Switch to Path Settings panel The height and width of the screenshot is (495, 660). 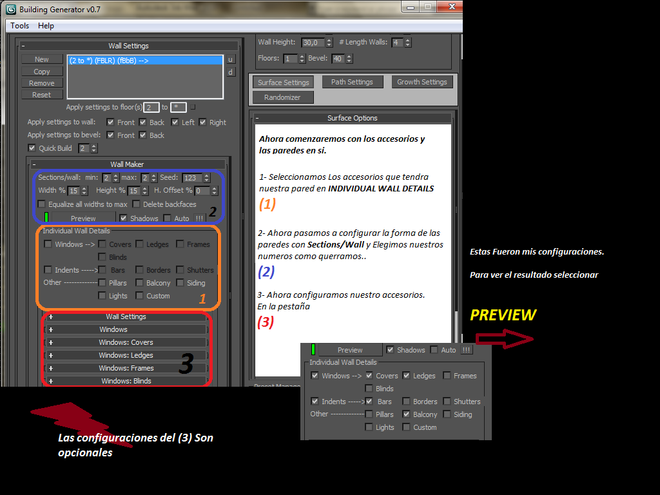(x=352, y=82)
